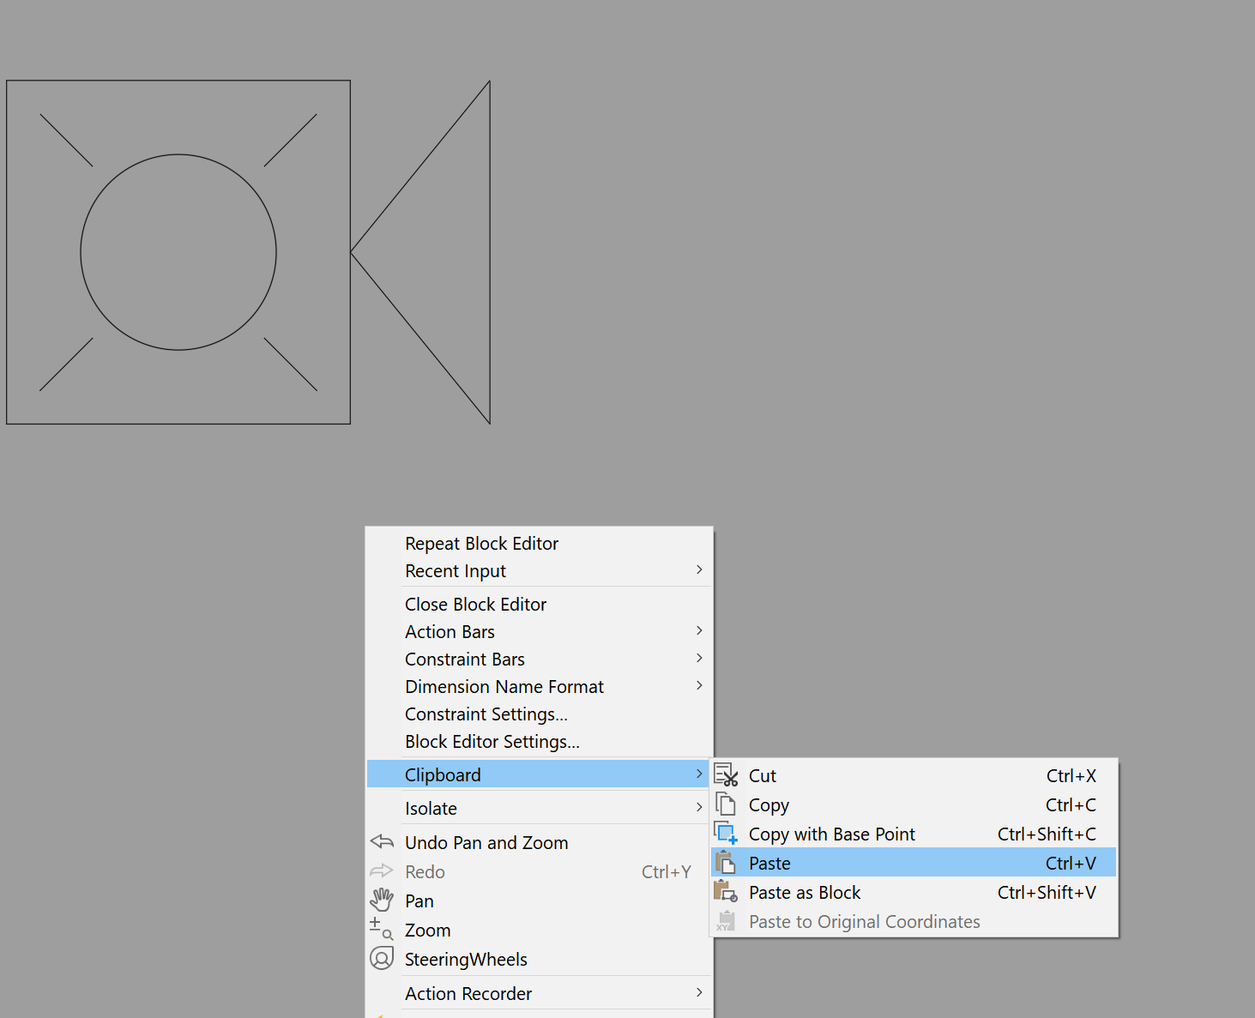Expand the Recent Input arrow
Viewport: 1255px width, 1018px height.
click(699, 570)
